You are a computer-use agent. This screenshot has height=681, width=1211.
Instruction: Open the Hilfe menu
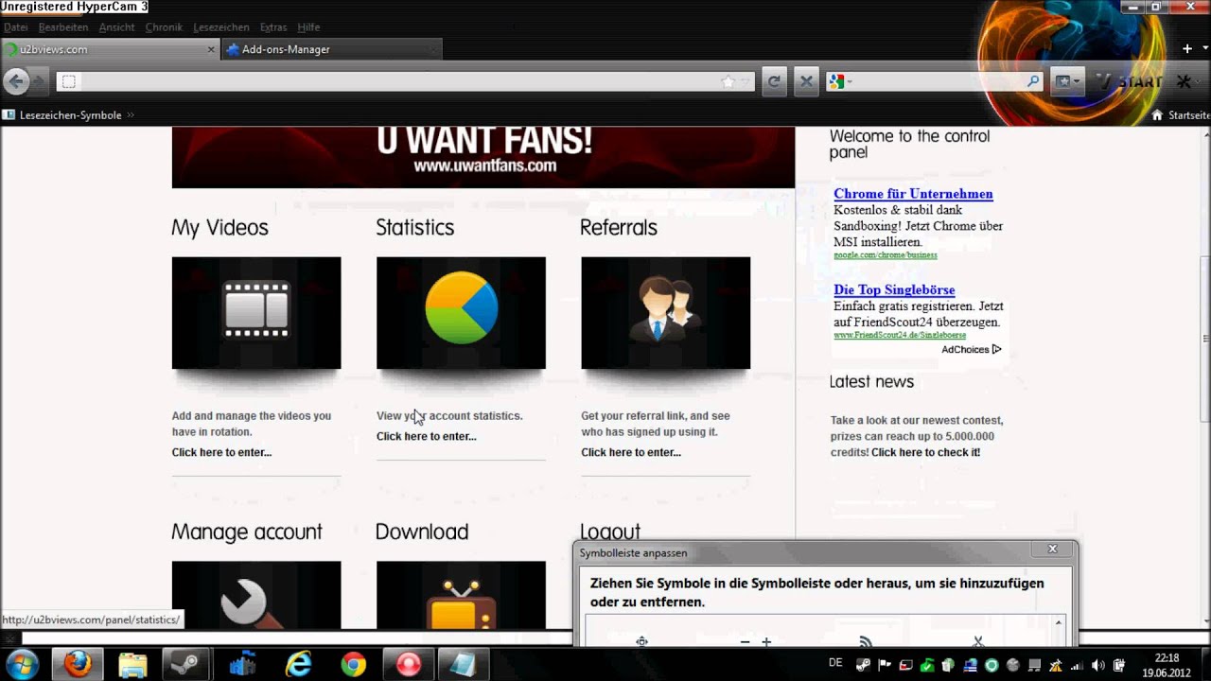(308, 27)
